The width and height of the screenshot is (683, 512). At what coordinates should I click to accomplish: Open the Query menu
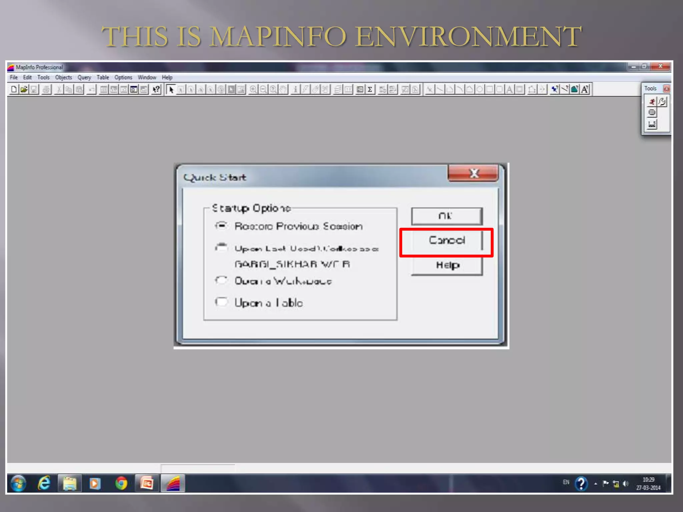tap(84, 77)
